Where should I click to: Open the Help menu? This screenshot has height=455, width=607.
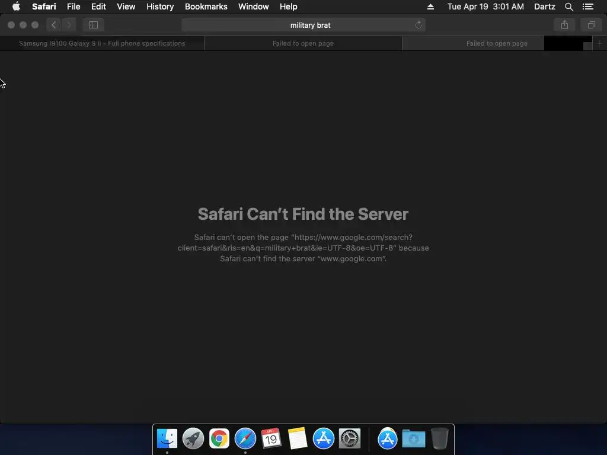click(x=289, y=7)
